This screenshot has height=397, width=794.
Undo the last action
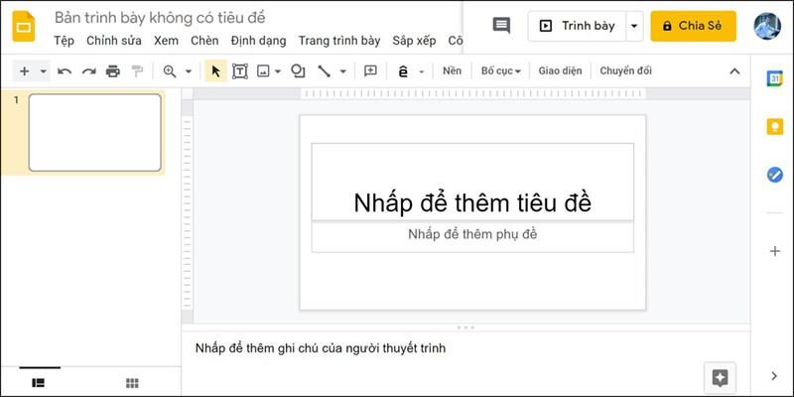tap(65, 71)
